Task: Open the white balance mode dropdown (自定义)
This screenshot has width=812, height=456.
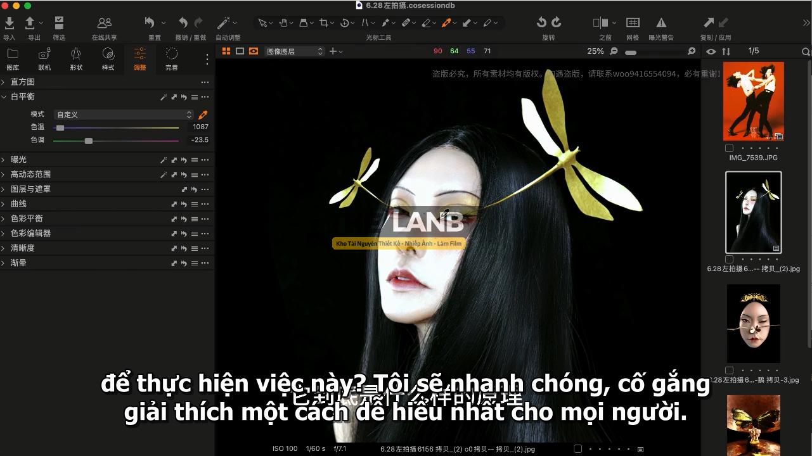Action: tap(123, 115)
